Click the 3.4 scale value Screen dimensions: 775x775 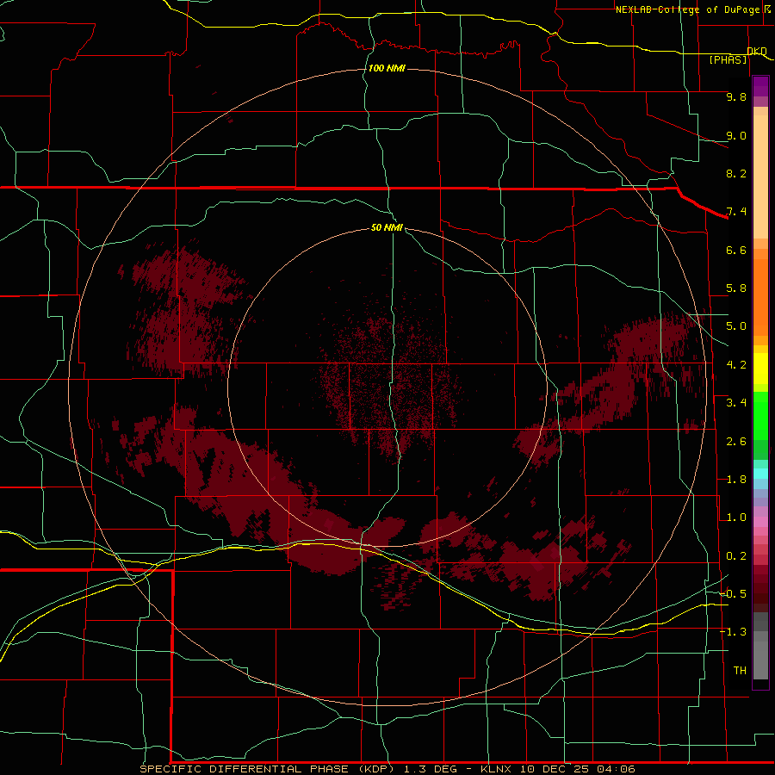tap(736, 403)
